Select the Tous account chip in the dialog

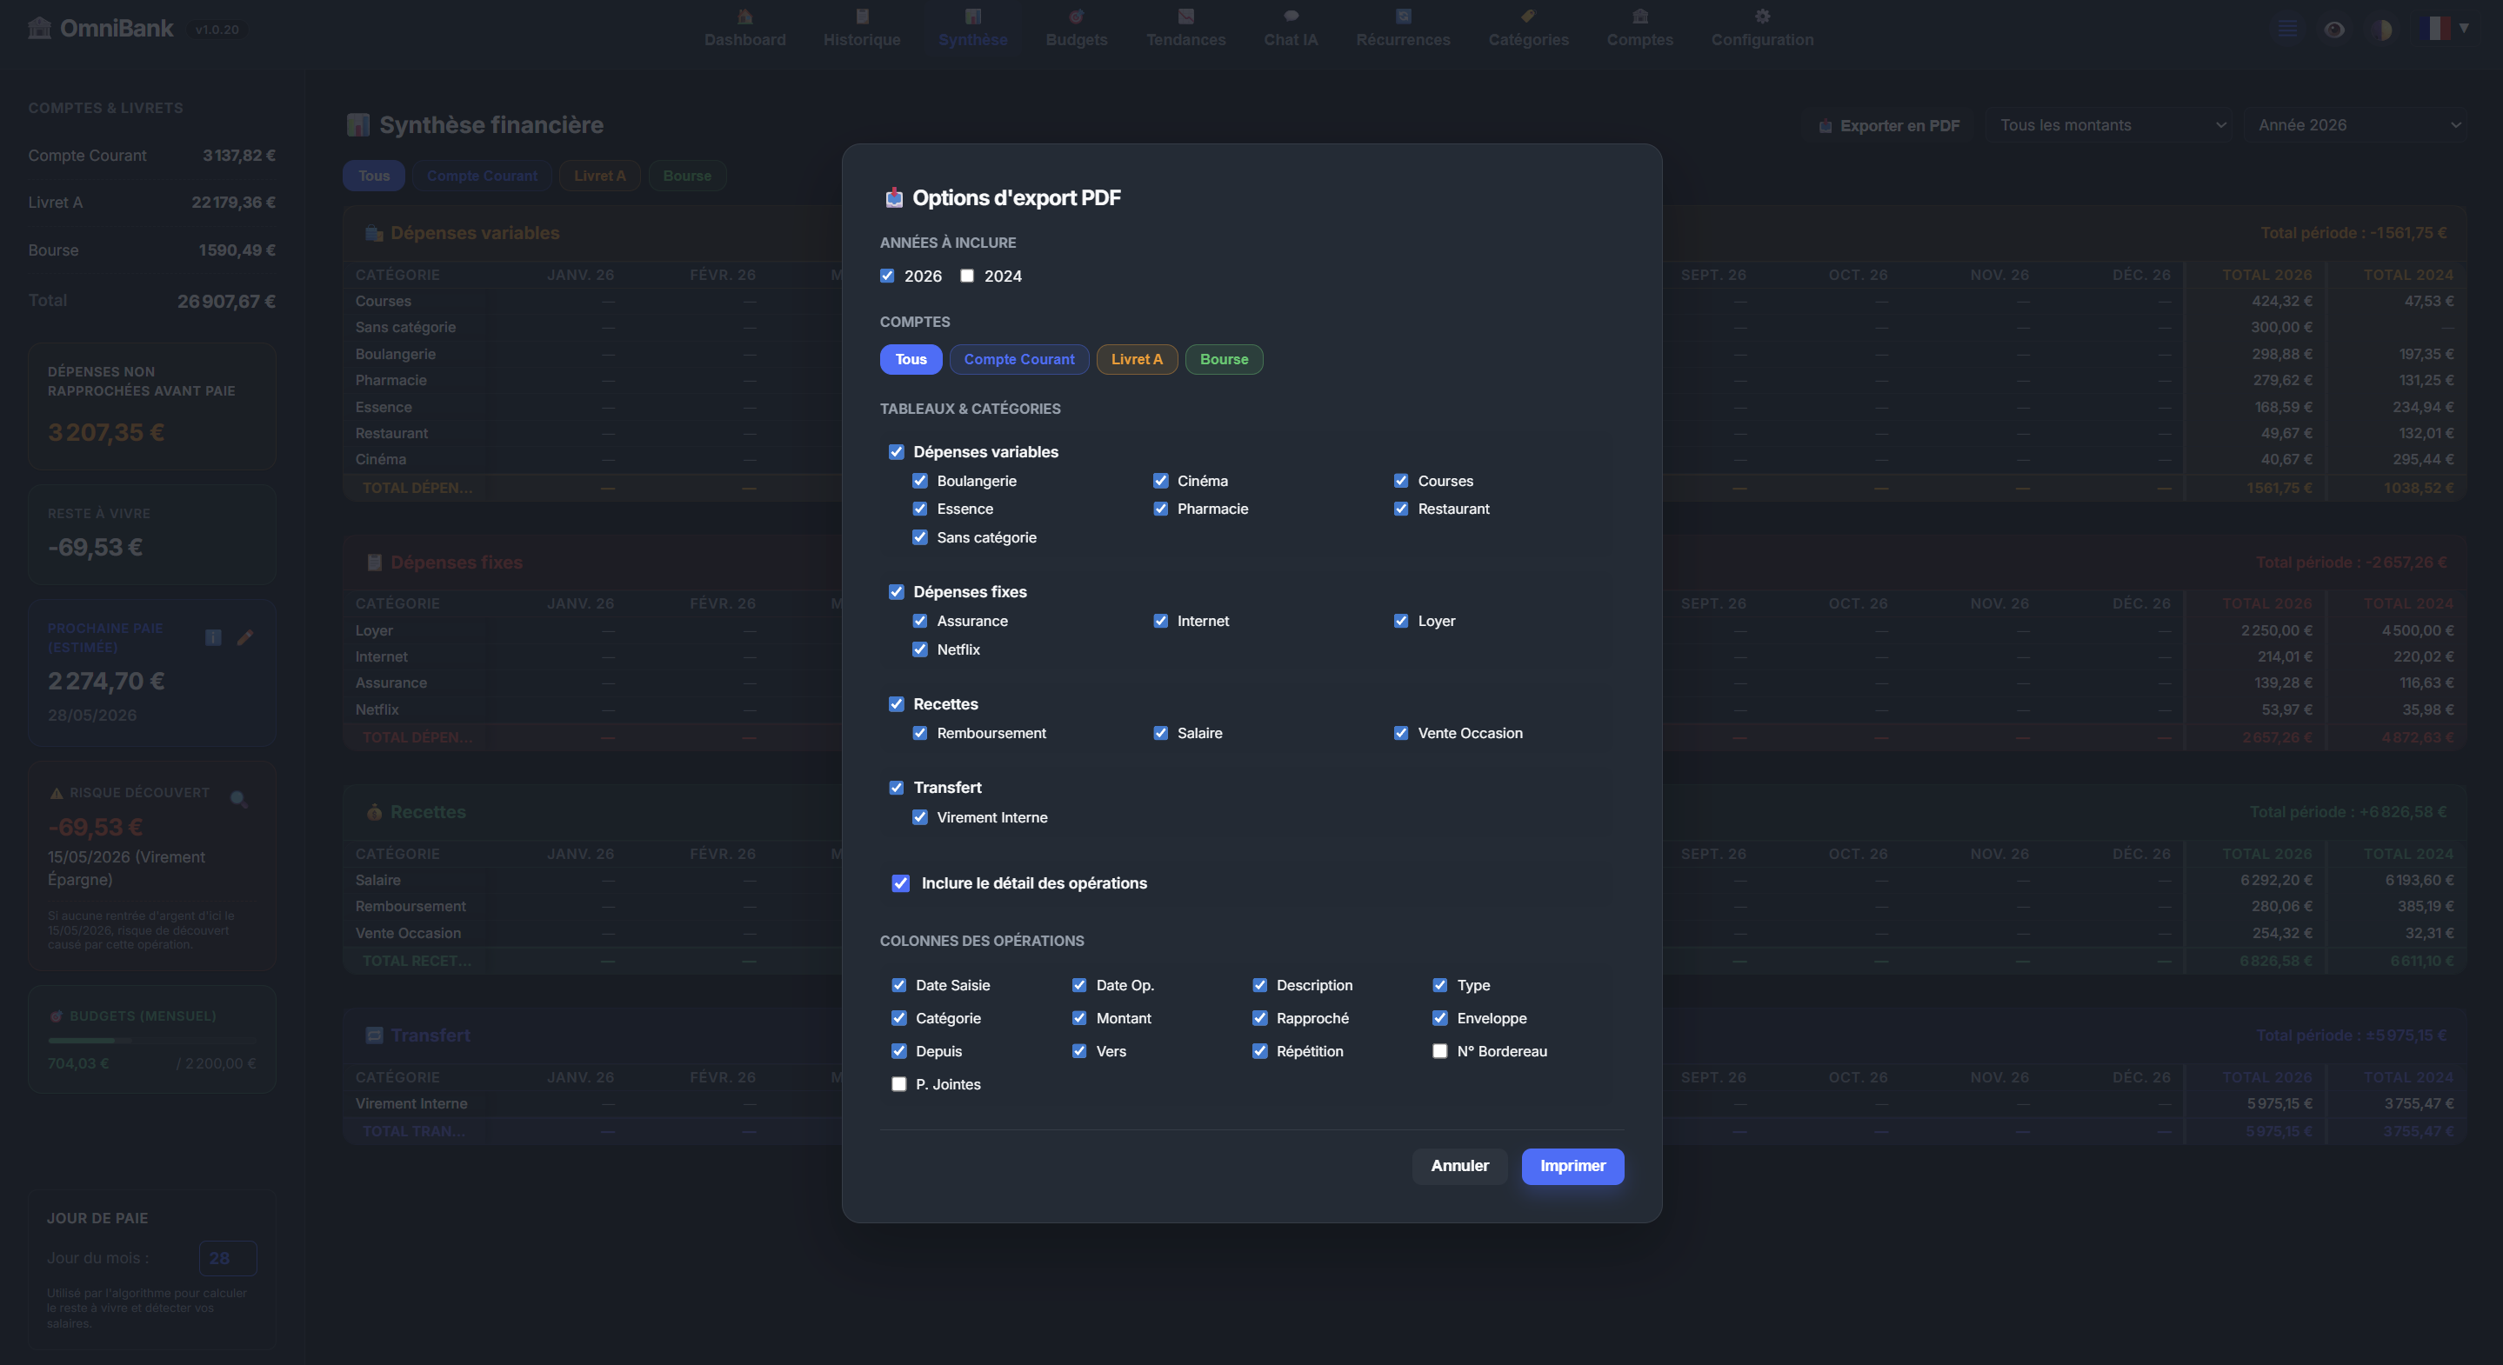pyautogui.click(x=911, y=359)
